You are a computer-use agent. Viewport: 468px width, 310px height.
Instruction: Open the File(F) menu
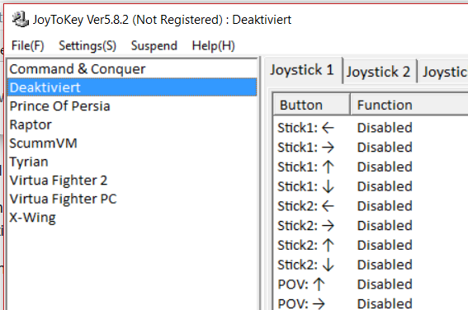pos(28,45)
